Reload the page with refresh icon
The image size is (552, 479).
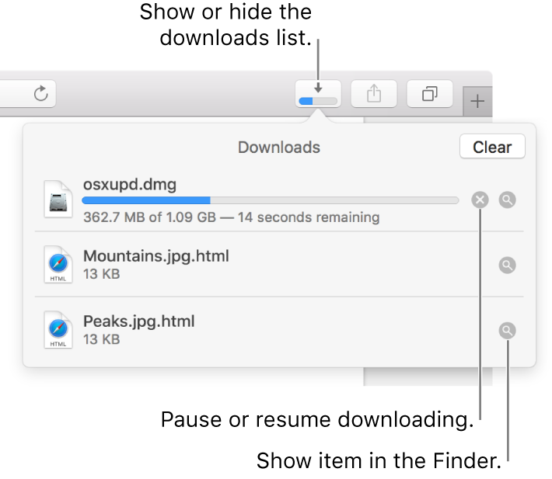pyautogui.click(x=41, y=94)
